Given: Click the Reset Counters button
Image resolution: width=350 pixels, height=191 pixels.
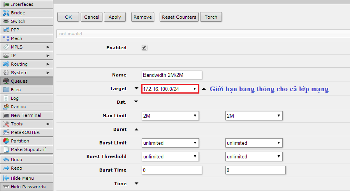Looking at the screenshot, I should click(x=179, y=17).
